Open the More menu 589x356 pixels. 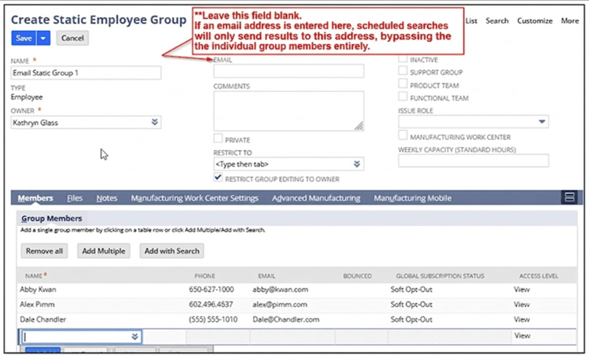coord(570,21)
